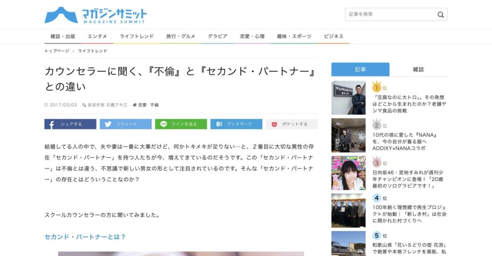Image resolution: width=492 pixels, height=256 pixels.
Task: Open the エンタメ menu item
Action: click(97, 37)
